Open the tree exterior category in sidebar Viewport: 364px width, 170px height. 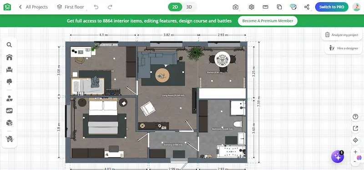[9, 81]
